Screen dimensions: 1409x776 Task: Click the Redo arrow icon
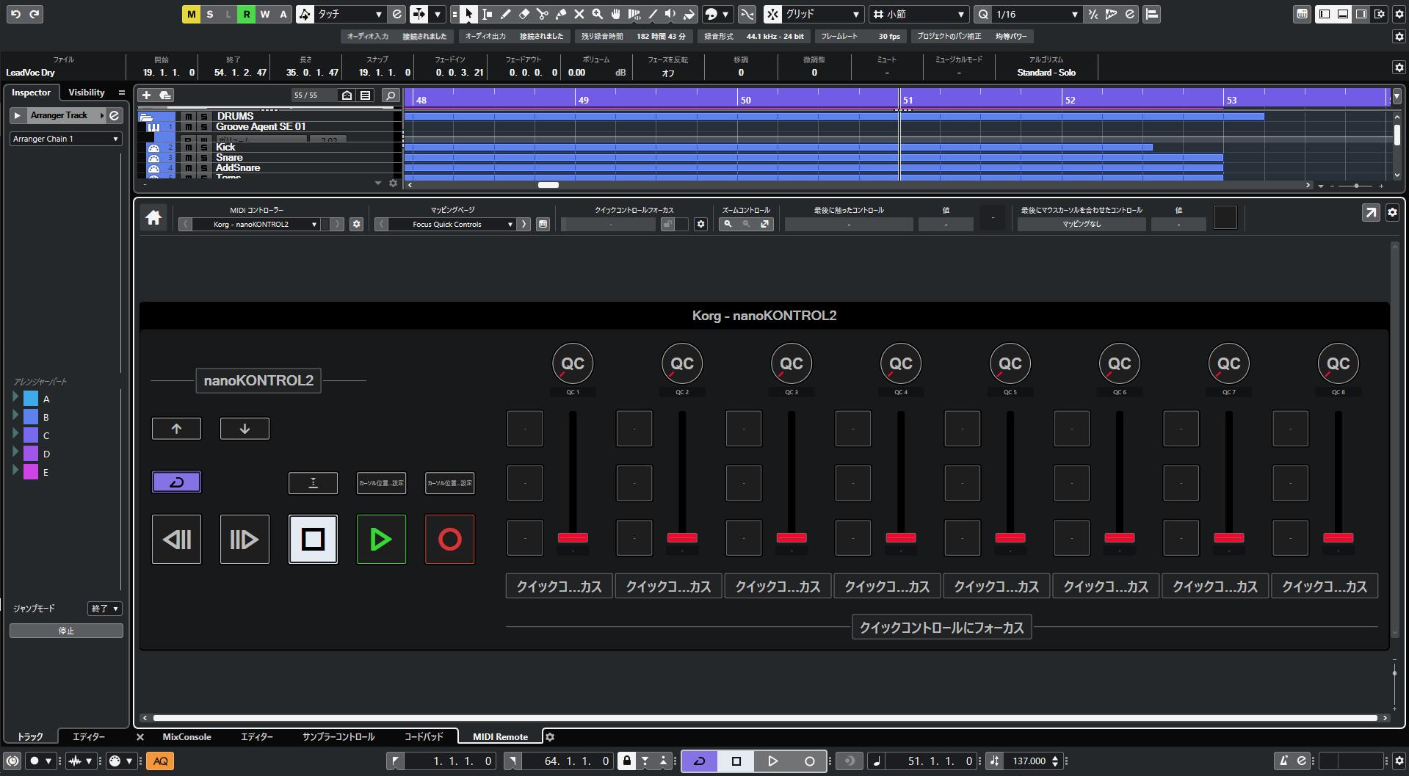[x=35, y=14]
